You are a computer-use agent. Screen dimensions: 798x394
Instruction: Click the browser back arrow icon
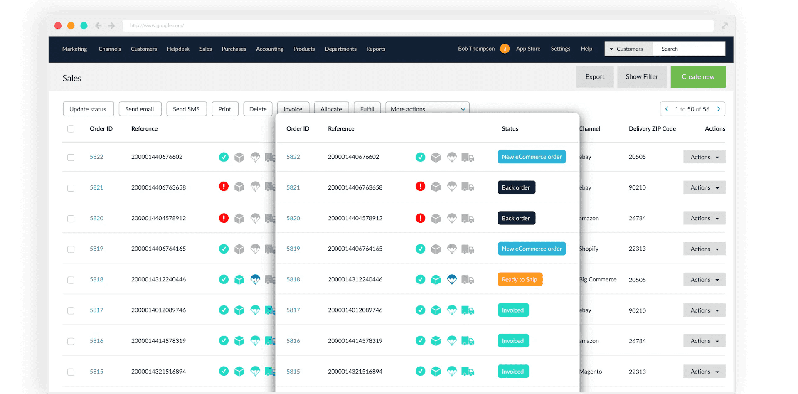[98, 25]
